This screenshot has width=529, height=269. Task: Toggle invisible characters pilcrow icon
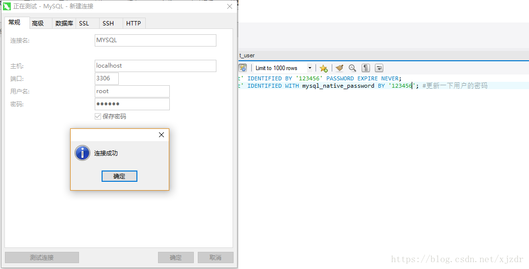coord(366,68)
